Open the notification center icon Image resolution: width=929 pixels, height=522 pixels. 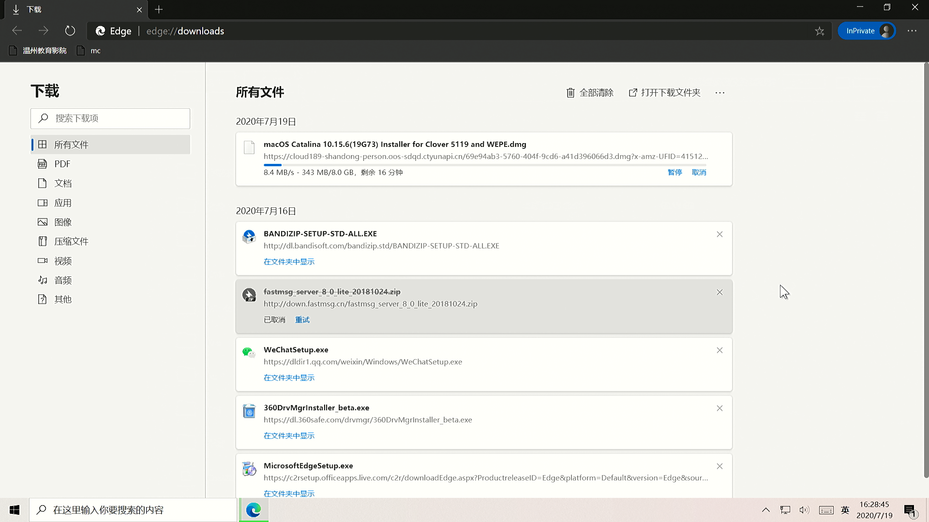(x=910, y=510)
